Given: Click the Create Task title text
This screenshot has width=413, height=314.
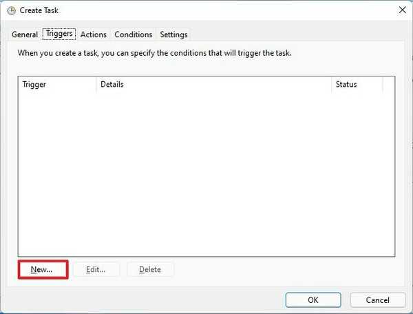Looking at the screenshot, I should [x=39, y=10].
